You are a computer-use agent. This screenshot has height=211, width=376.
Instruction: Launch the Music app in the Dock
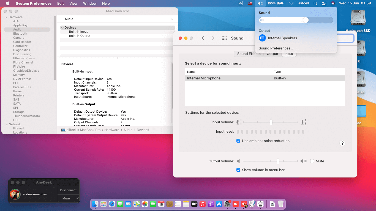(x=202, y=204)
